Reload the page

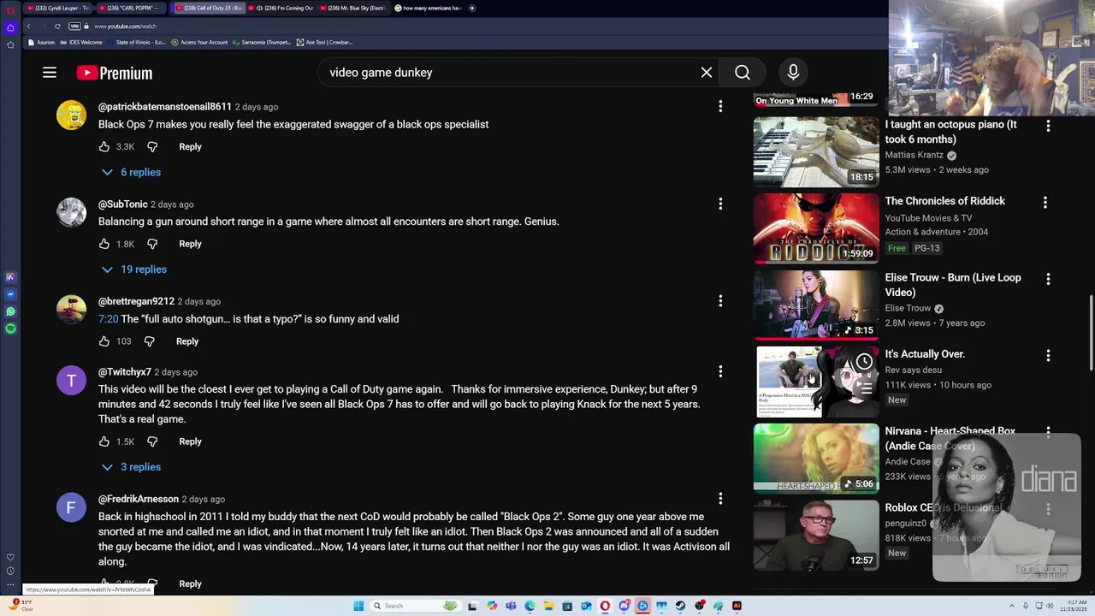pos(57,27)
